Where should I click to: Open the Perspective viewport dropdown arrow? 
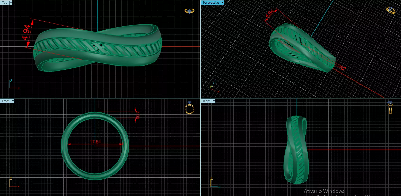[x=222, y=3]
